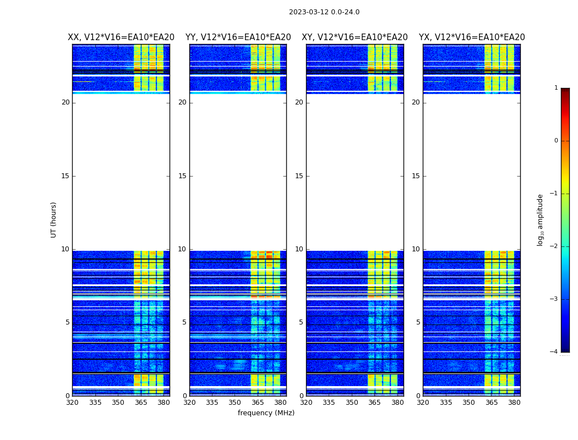Click the blank data gap in XY panel
Screen dimensions: 578x440
(355, 172)
